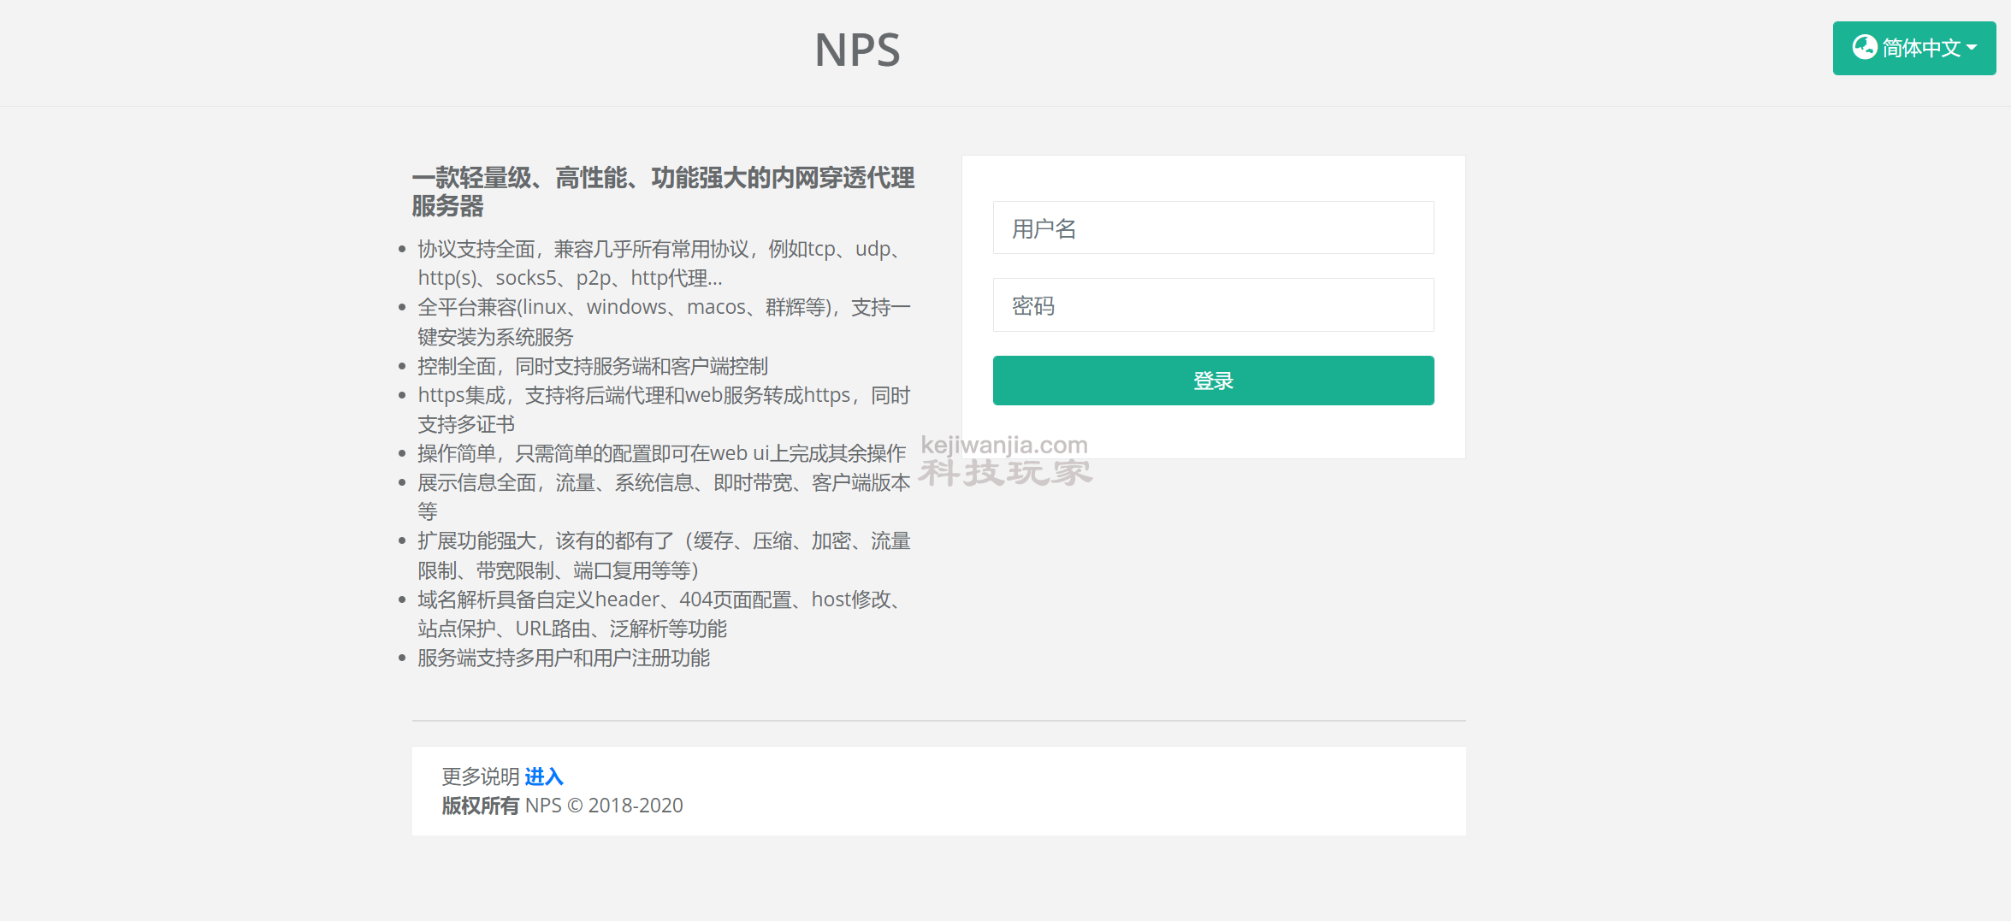Click the 扩展功能强大 bullet item
Image resolution: width=2011 pixels, height=921 pixels.
pos(663,555)
